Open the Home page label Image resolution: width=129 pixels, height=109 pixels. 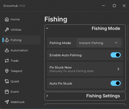click(x=15, y=19)
